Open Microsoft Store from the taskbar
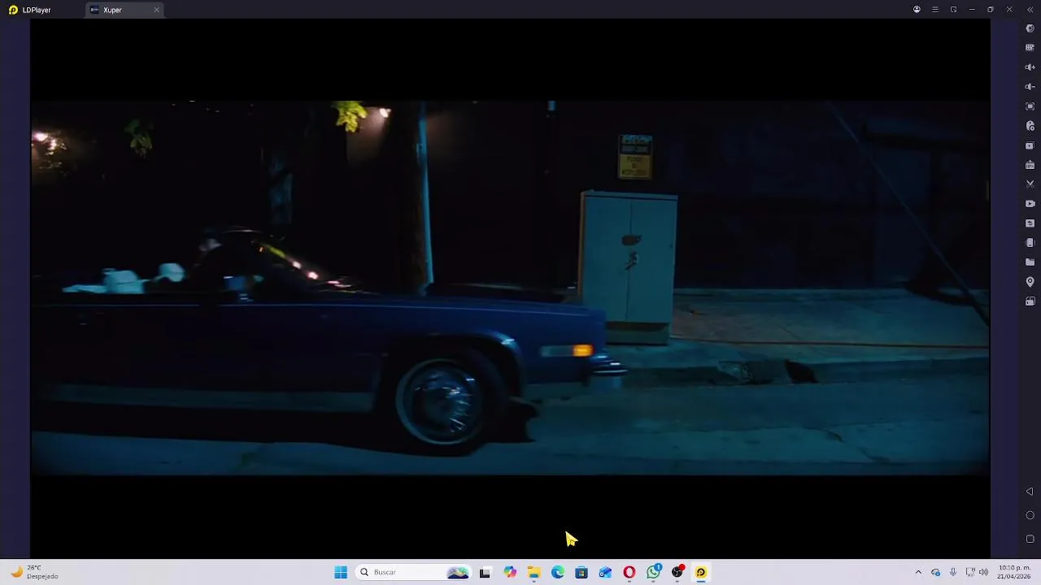This screenshot has height=585, width=1041. [x=581, y=572]
